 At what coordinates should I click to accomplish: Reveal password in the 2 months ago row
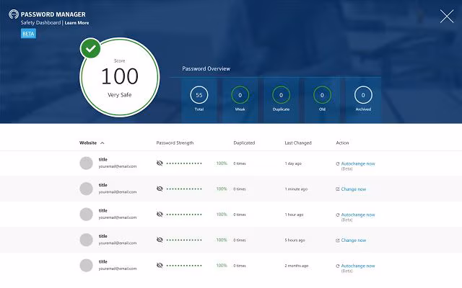click(160, 266)
